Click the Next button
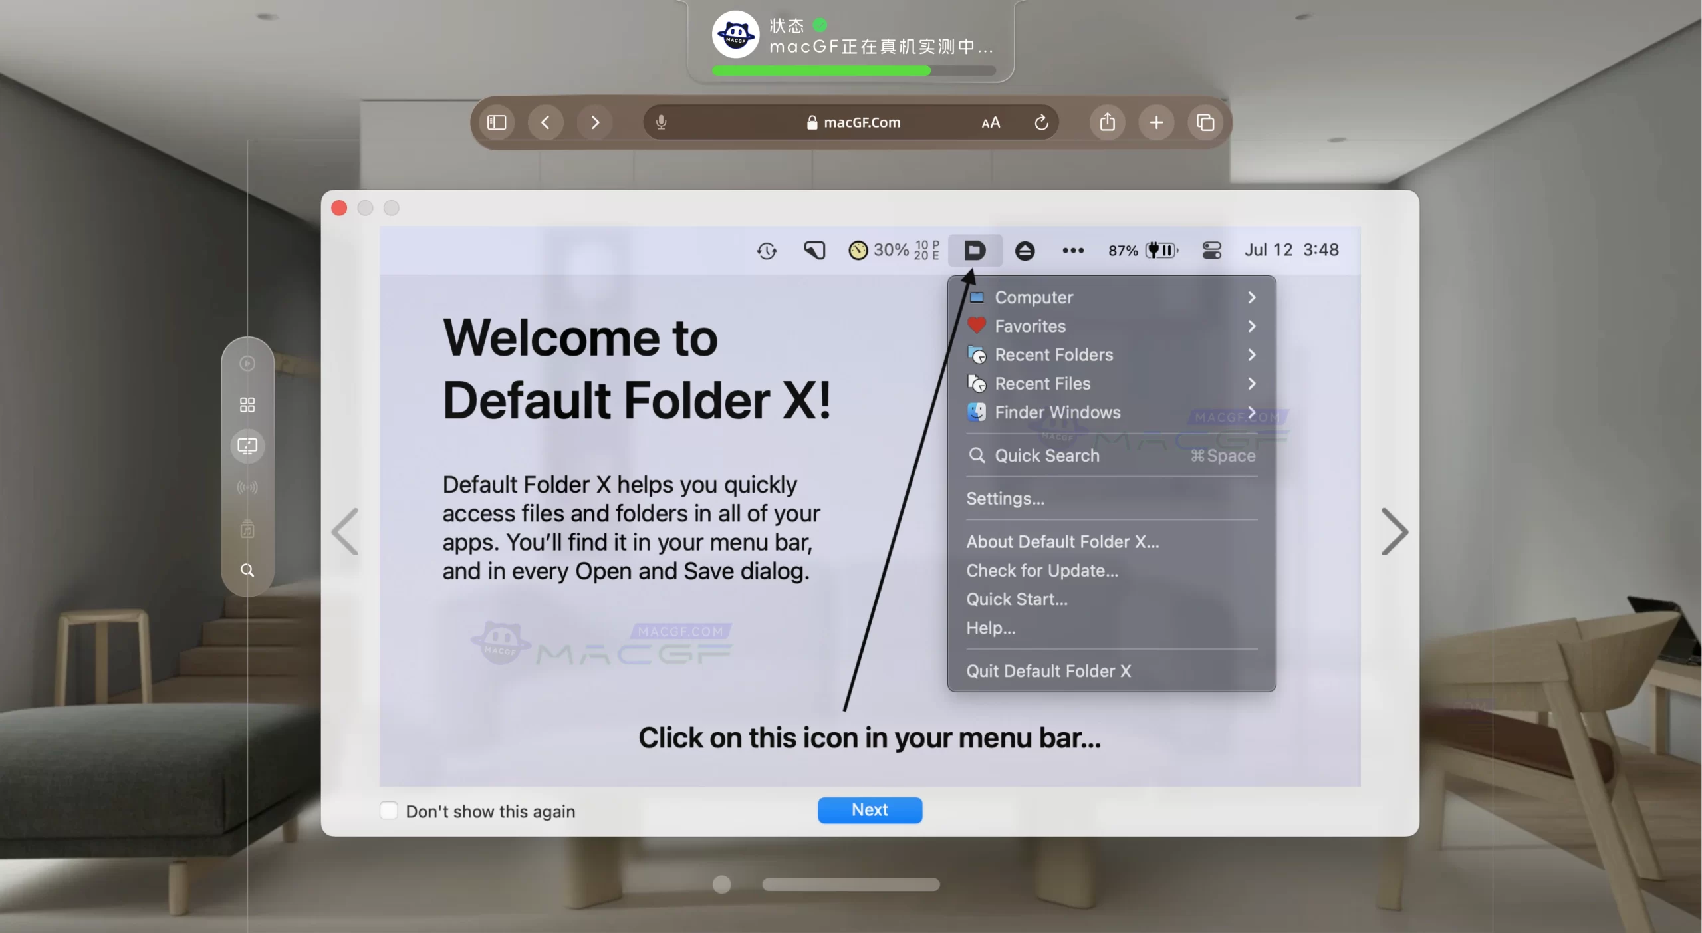Screen dimensions: 1702x933 (x=870, y=809)
